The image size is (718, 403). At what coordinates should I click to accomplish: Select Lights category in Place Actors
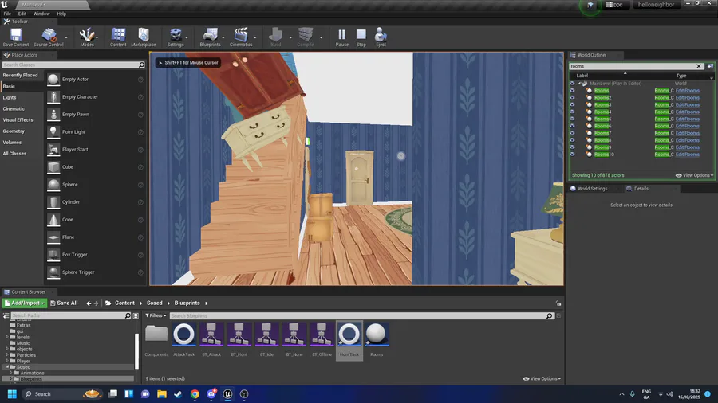pyautogui.click(x=10, y=98)
